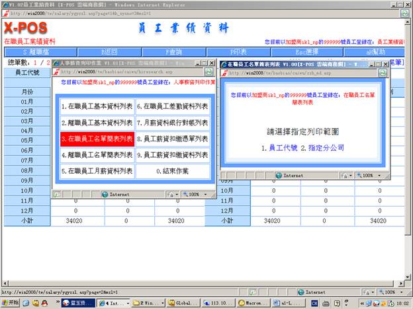Click the 1.員工代號 link
The image size is (413, 309).
(x=279, y=148)
